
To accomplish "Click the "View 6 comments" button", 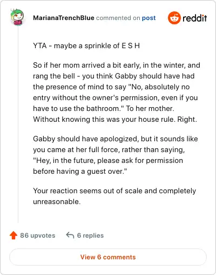I will pos(108,257).
